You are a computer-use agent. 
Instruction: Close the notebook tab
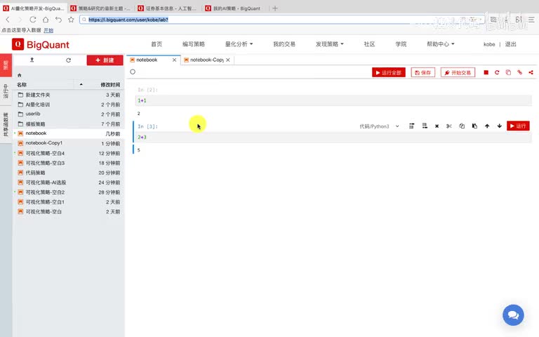[x=174, y=60]
